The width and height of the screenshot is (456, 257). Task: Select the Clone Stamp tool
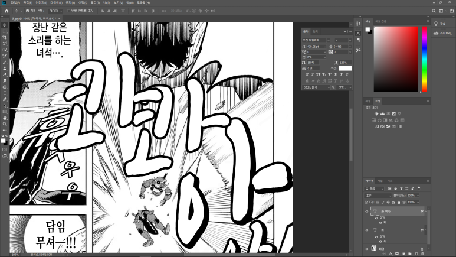click(5, 68)
